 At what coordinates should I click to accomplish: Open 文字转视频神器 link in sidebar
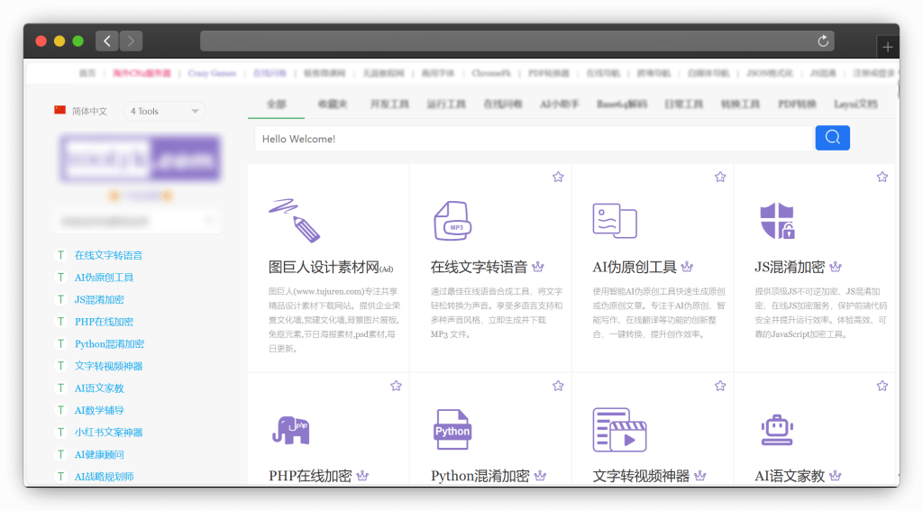108,366
